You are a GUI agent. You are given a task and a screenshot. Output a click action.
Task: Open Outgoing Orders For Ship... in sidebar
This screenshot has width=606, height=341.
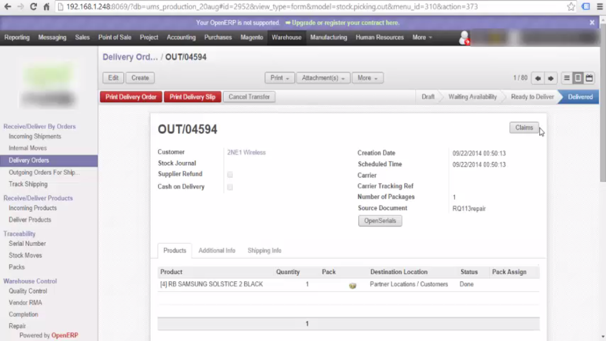pyautogui.click(x=44, y=172)
